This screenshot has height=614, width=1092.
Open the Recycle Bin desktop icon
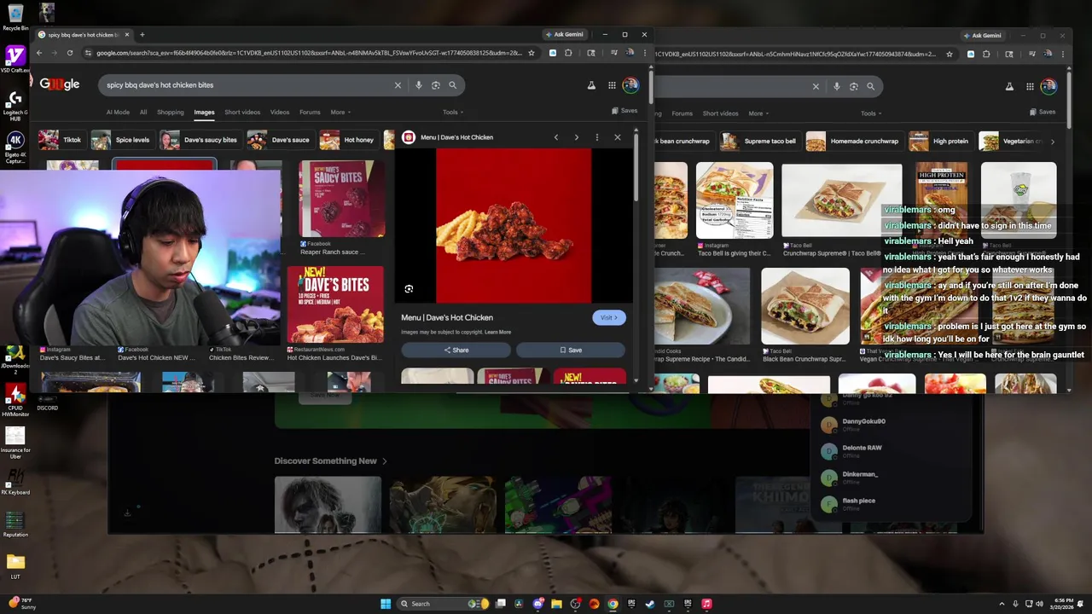pyautogui.click(x=15, y=17)
